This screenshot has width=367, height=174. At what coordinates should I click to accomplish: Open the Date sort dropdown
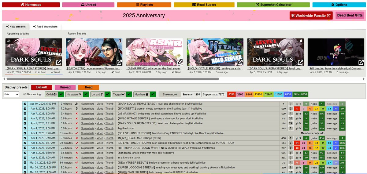(11, 95)
